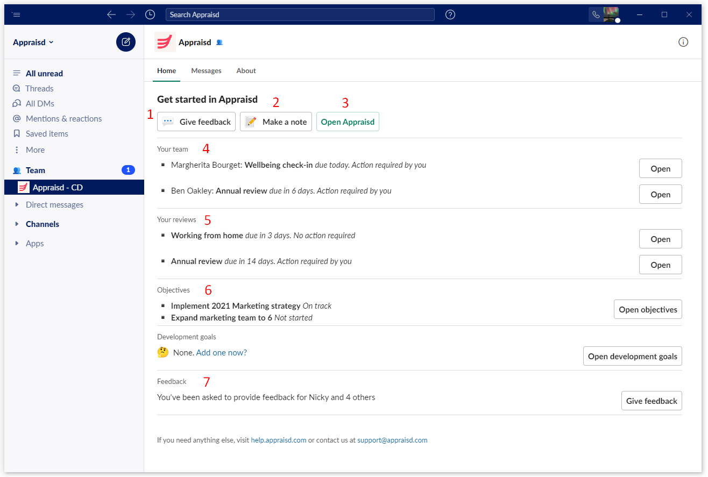Click the Open objectives button

coord(648,309)
